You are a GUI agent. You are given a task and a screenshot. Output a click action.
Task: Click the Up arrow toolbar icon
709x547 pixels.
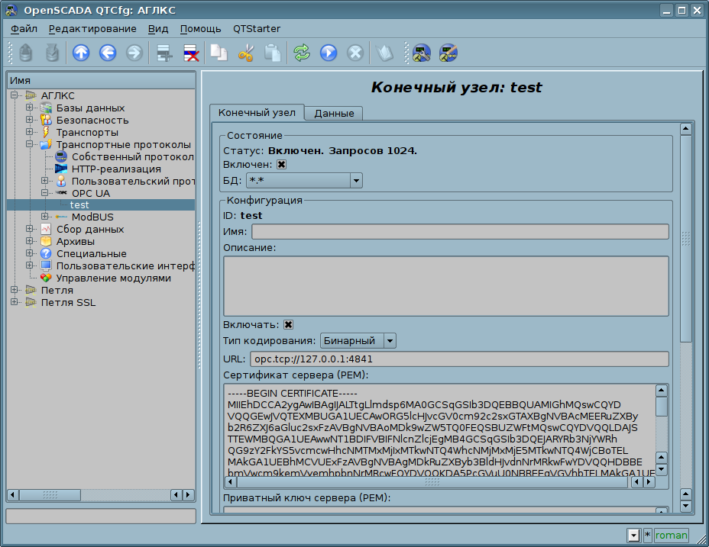pyautogui.click(x=81, y=53)
